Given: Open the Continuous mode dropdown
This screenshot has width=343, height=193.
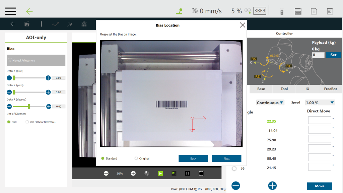Looking at the screenshot, I should pyautogui.click(x=270, y=103).
